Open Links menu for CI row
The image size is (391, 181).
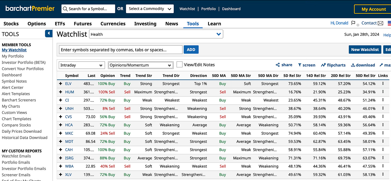pos(383,100)
